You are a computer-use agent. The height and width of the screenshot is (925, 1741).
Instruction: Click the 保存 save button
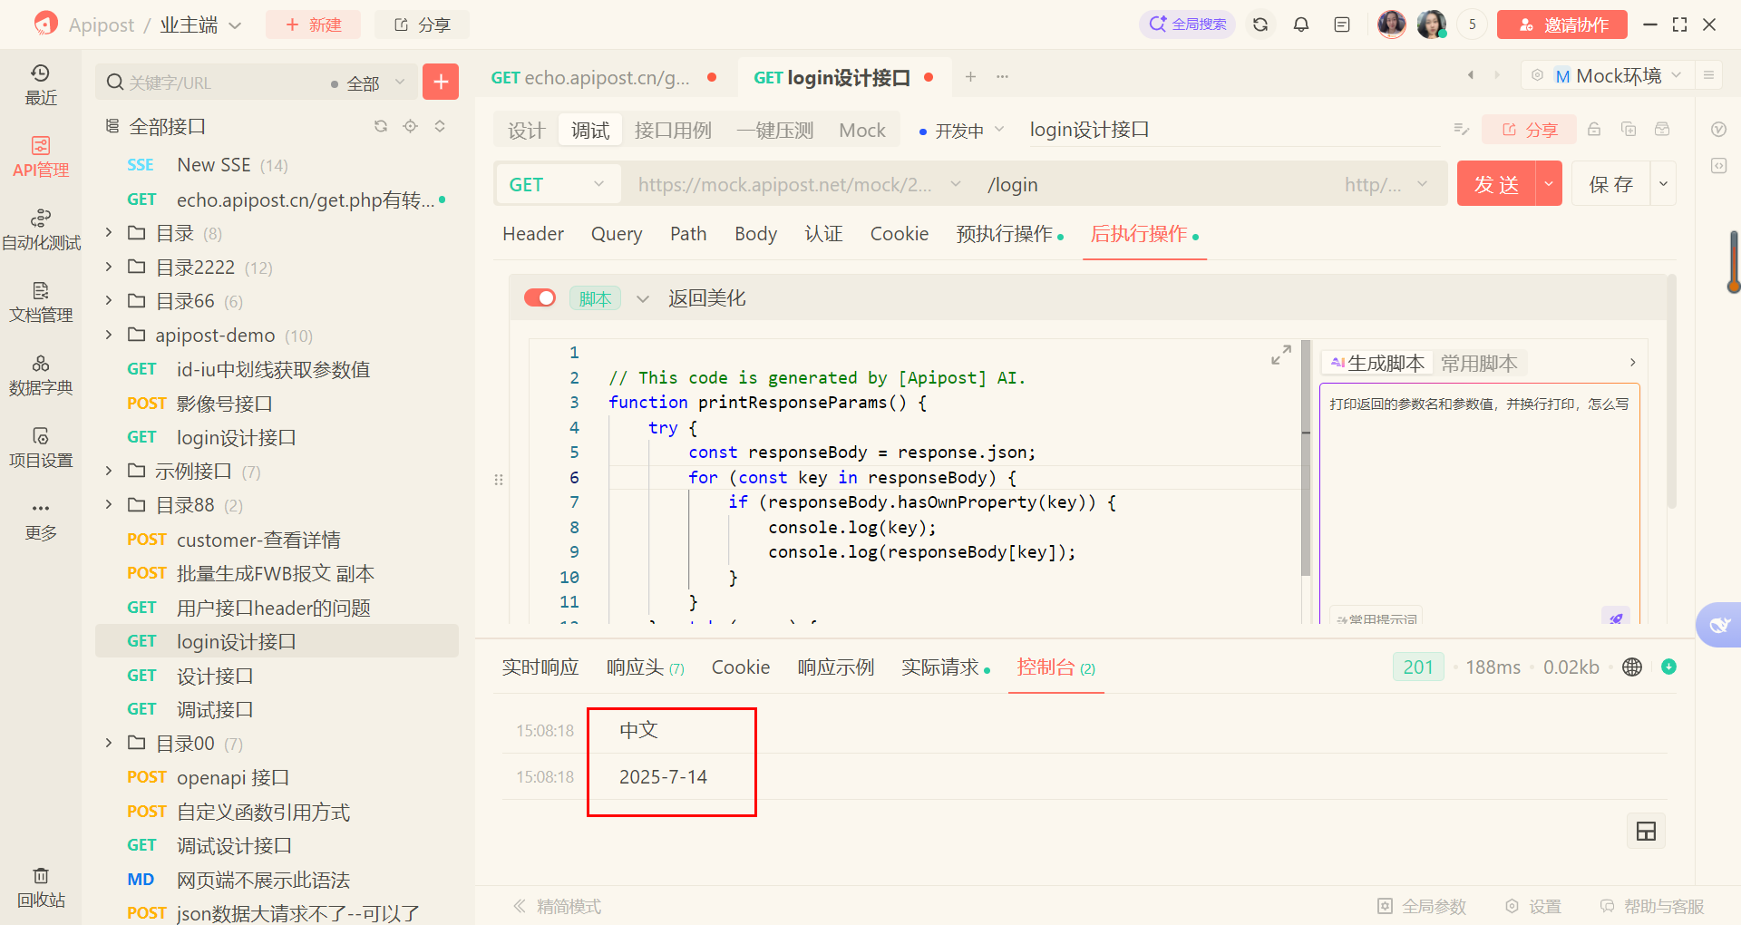tap(1610, 184)
